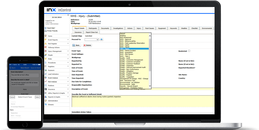259x130 pixels.
Task: Open the Proceed To dropdown
Action: click(92, 39)
